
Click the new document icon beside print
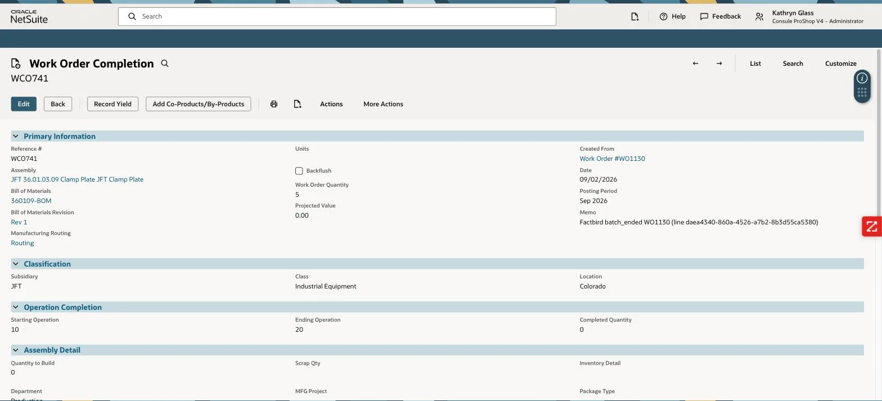coord(298,104)
